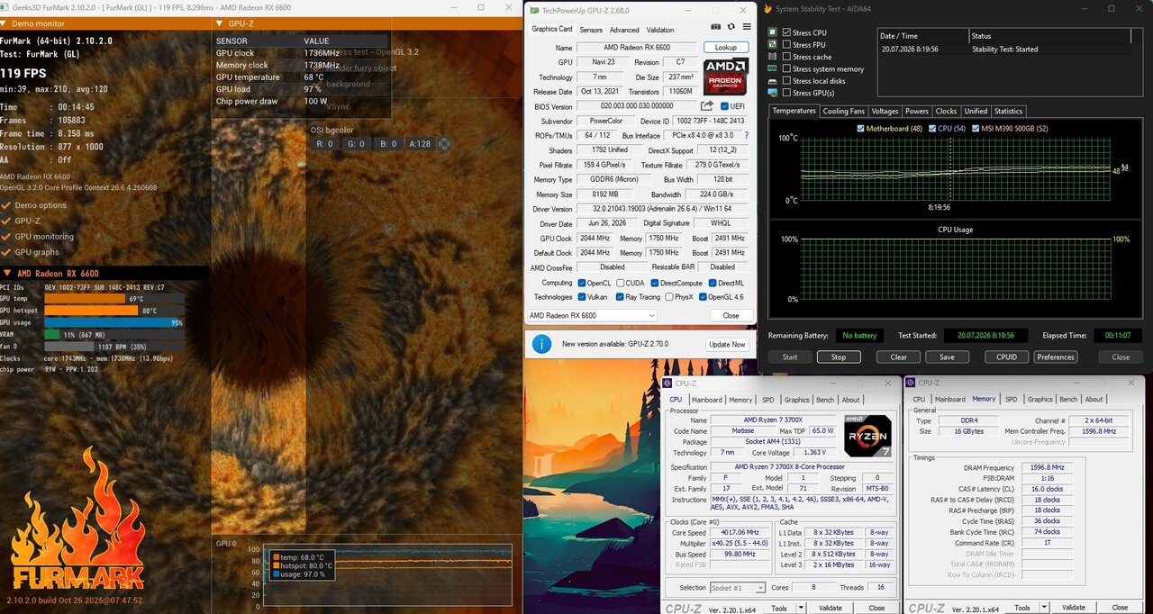Open the SPD tab in CPU-Z Memory window
This screenshot has height=614, width=1153.
[1011, 400]
